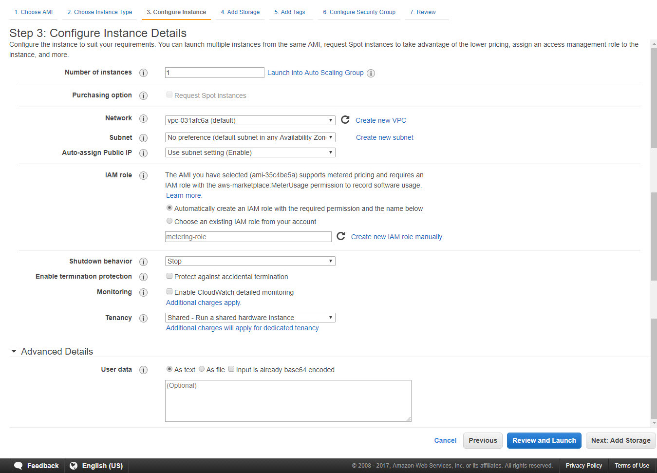Screen dimensions: 657x473
Task: Click the Previous button
Action: coord(483,440)
